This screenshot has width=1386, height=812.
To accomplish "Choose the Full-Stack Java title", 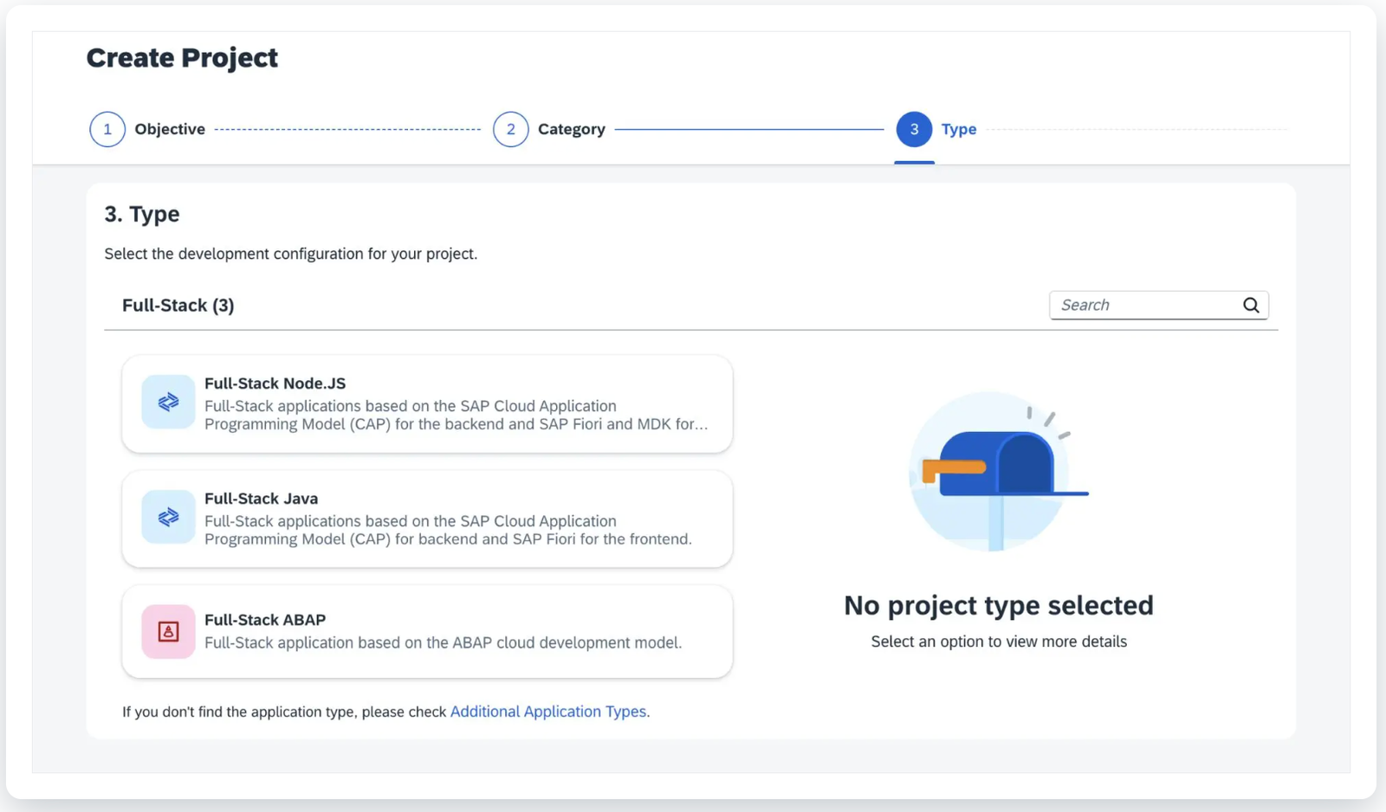I will [261, 499].
